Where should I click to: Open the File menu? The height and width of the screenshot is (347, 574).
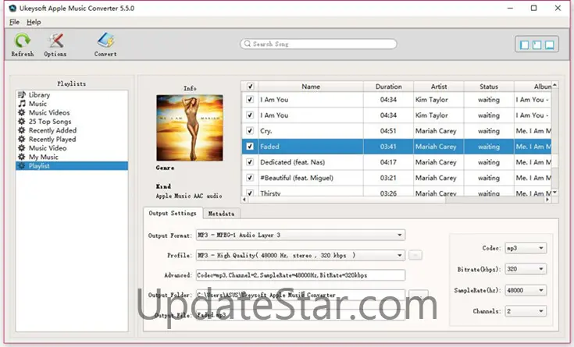14,22
